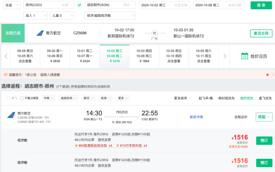Click the first ¥1516 price

pos(240,137)
